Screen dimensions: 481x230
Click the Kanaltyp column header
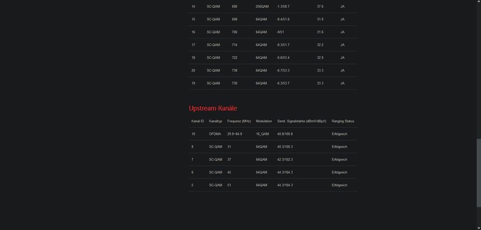[215, 121]
